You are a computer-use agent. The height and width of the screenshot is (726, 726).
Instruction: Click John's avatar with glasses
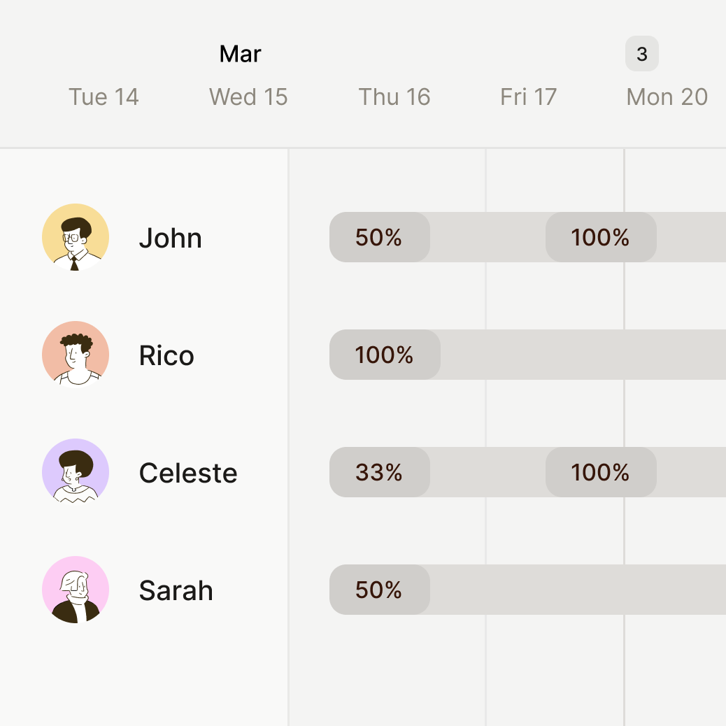point(76,237)
